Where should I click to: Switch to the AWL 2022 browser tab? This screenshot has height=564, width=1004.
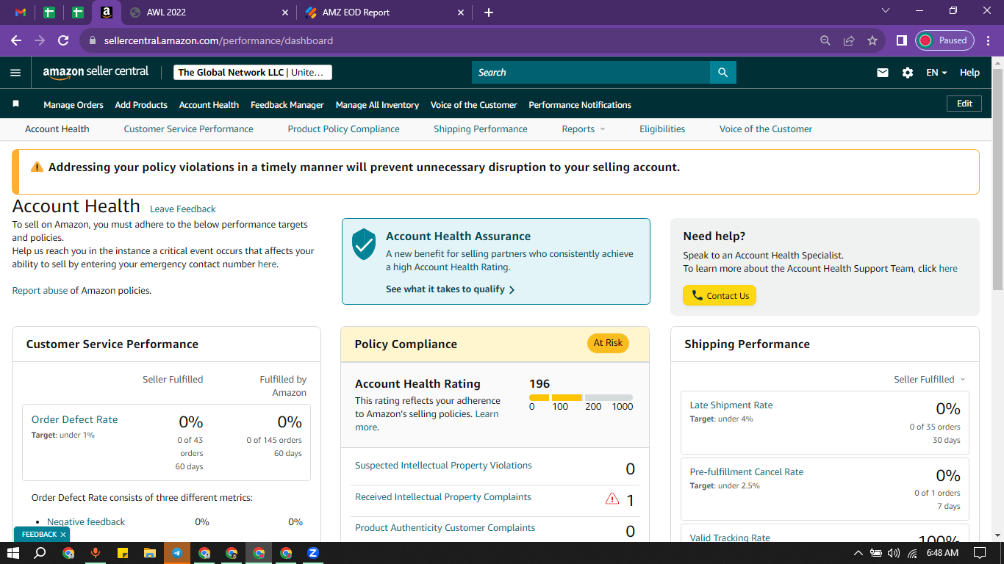(208, 12)
